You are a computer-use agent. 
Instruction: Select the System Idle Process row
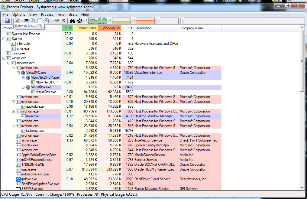111,34
